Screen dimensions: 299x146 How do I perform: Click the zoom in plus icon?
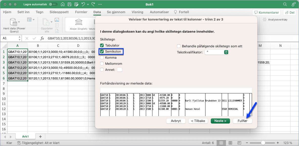coord(278,143)
